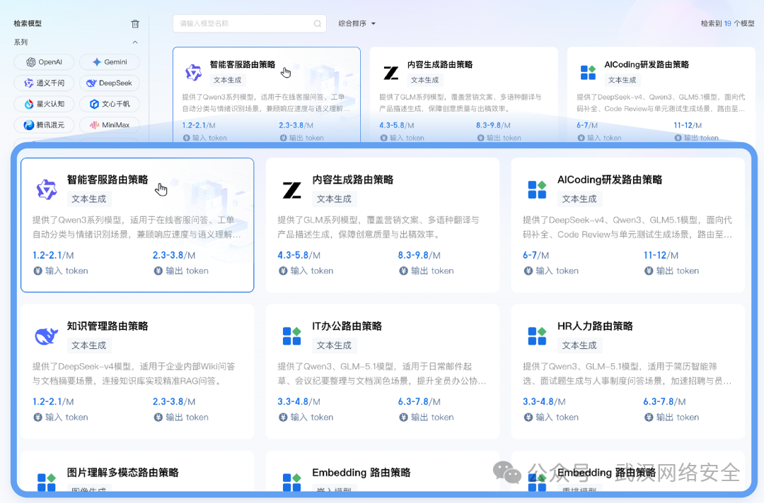The height and width of the screenshot is (503, 764).
Task: Filter by the Gemini series chip
Action: [x=110, y=61]
